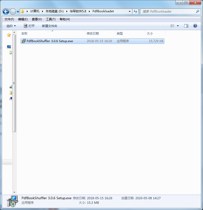Click the 打开 toolbar button
Image resolution: width=203 pixels, height=210 pixels.
[x=29, y=26]
